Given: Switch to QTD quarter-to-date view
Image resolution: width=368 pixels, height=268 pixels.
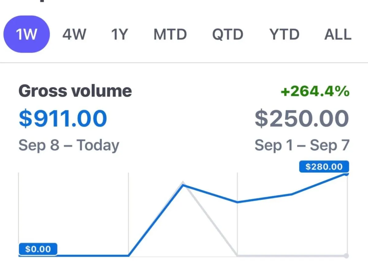Looking at the screenshot, I should pyautogui.click(x=228, y=34).
